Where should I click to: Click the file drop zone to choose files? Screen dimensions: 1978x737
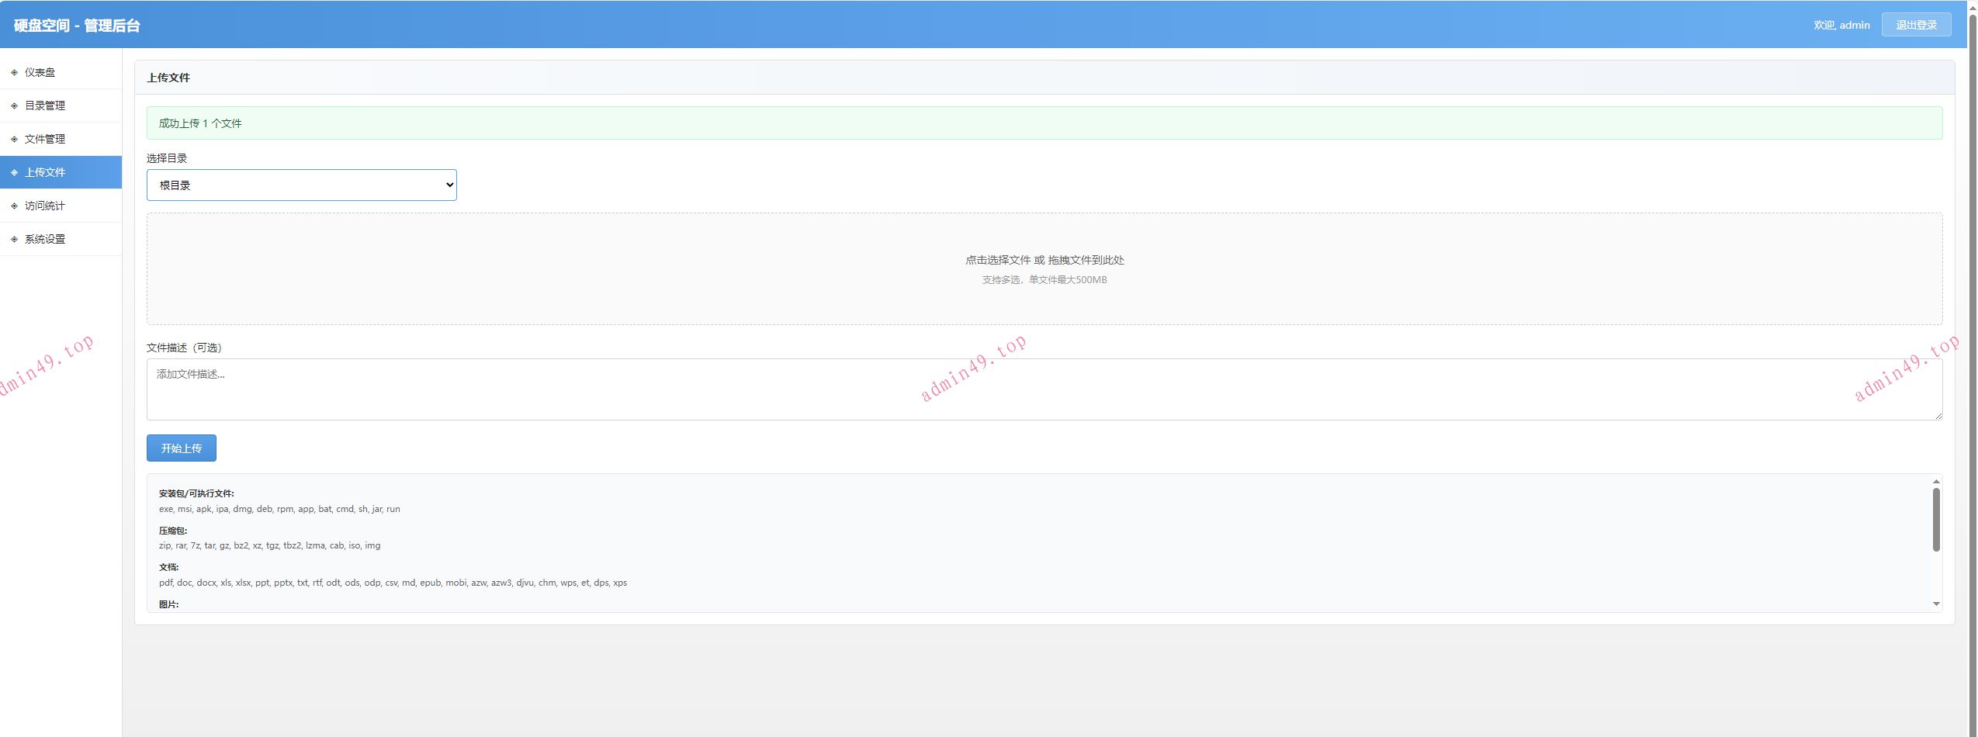click(x=1044, y=268)
